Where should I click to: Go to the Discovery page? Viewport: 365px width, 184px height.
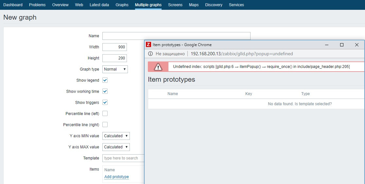tap(214, 5)
